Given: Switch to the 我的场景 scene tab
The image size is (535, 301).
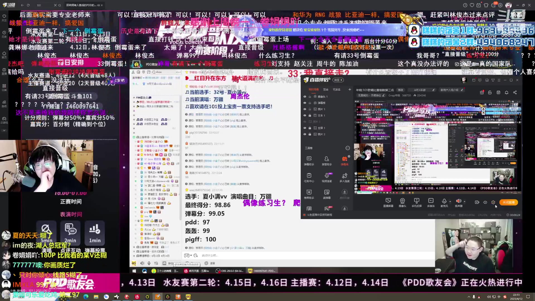Looking at the screenshot, I should click(313, 89).
